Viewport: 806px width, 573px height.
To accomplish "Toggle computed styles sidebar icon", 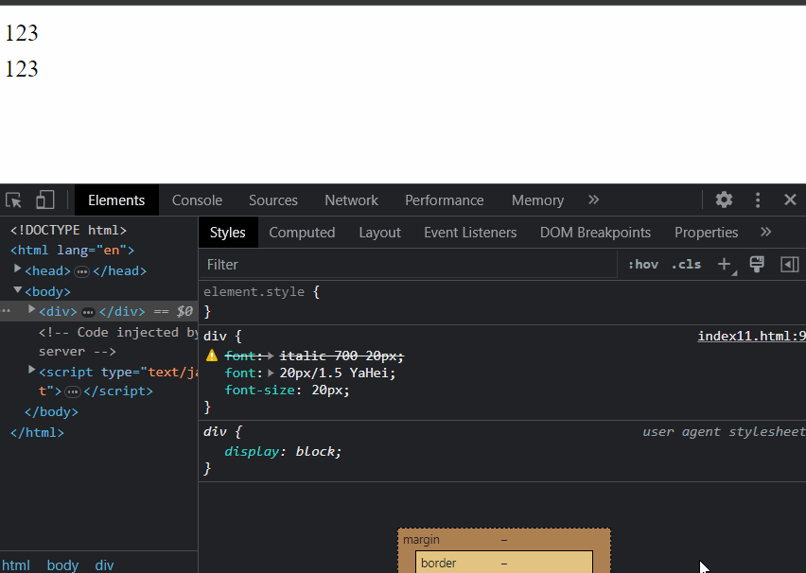I will pos(790,264).
